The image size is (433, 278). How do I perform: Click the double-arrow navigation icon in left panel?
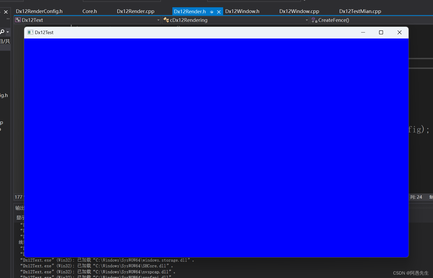(8, 19)
